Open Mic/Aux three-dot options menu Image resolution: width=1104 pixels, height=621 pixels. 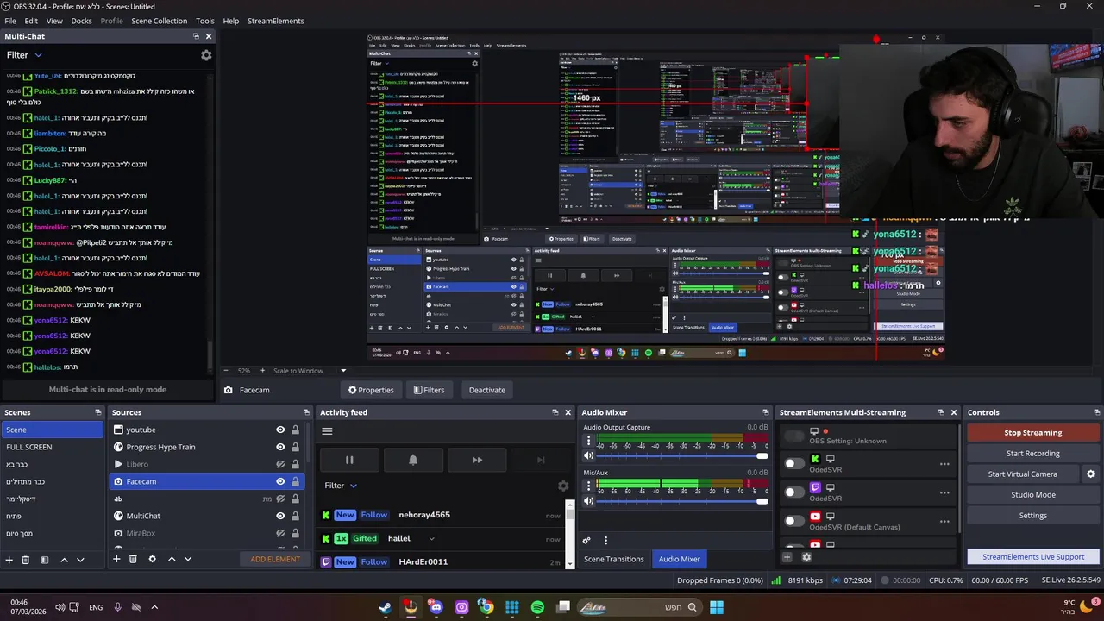click(588, 486)
